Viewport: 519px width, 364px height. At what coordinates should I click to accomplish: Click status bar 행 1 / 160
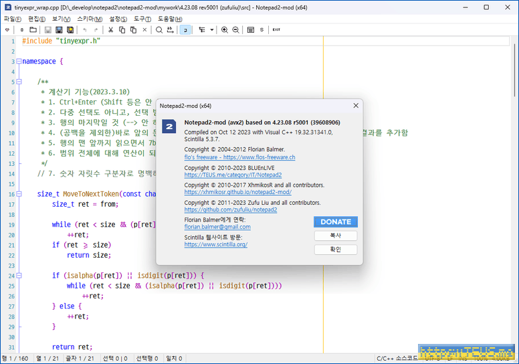click(15, 359)
